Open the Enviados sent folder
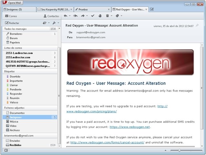The height and width of the screenshot is (155, 206). coord(30,141)
